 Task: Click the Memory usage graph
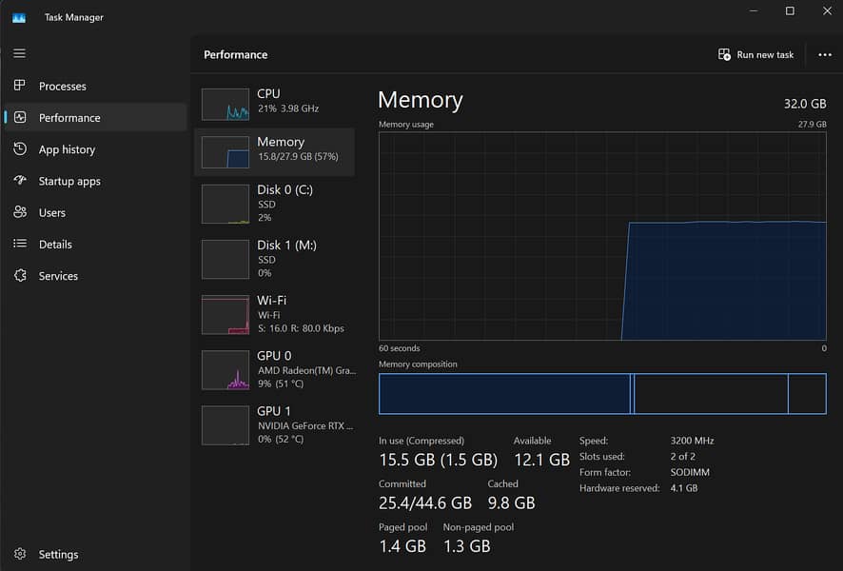pyautogui.click(x=601, y=236)
